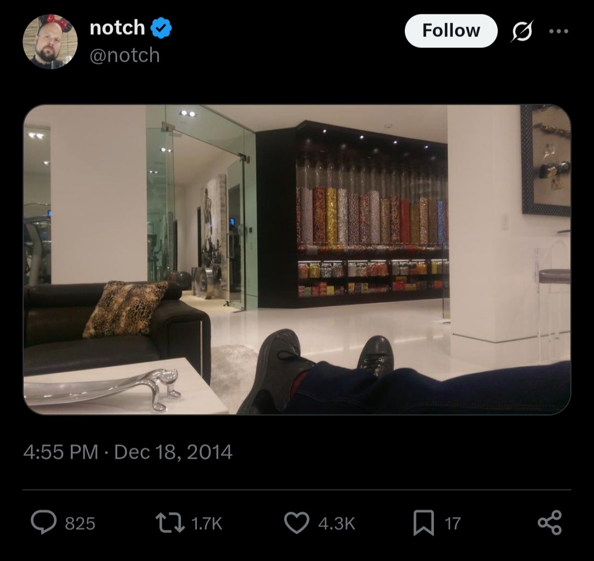This screenshot has height=561, width=594.
Task: Open the three-dot more options menu
Action: pos(559,31)
